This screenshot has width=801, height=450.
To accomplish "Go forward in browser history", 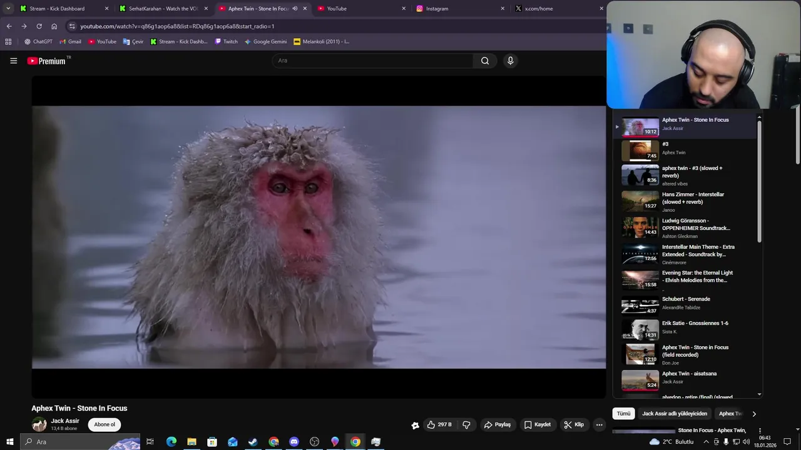I will point(24,26).
